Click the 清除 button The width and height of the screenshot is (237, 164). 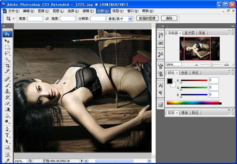coord(169,18)
